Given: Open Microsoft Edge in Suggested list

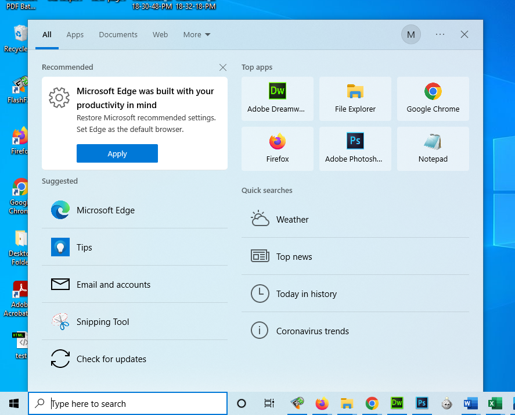Looking at the screenshot, I should click(135, 210).
